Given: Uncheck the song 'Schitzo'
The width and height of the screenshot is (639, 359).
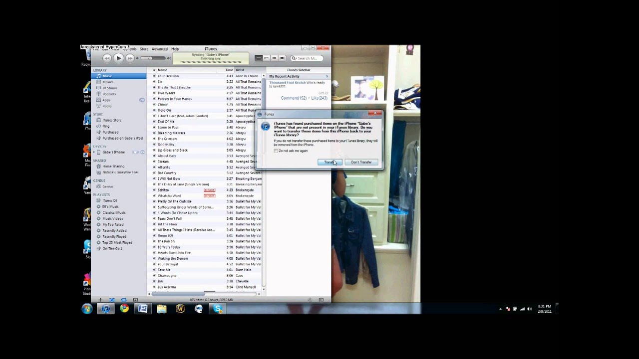Looking at the screenshot, I should tap(154, 190).
